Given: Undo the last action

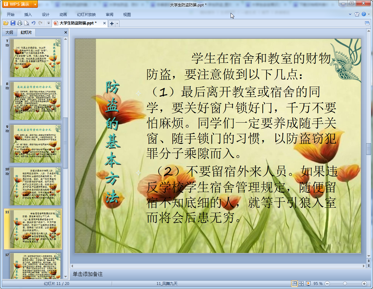Looking at the screenshot, I should coord(33,23).
